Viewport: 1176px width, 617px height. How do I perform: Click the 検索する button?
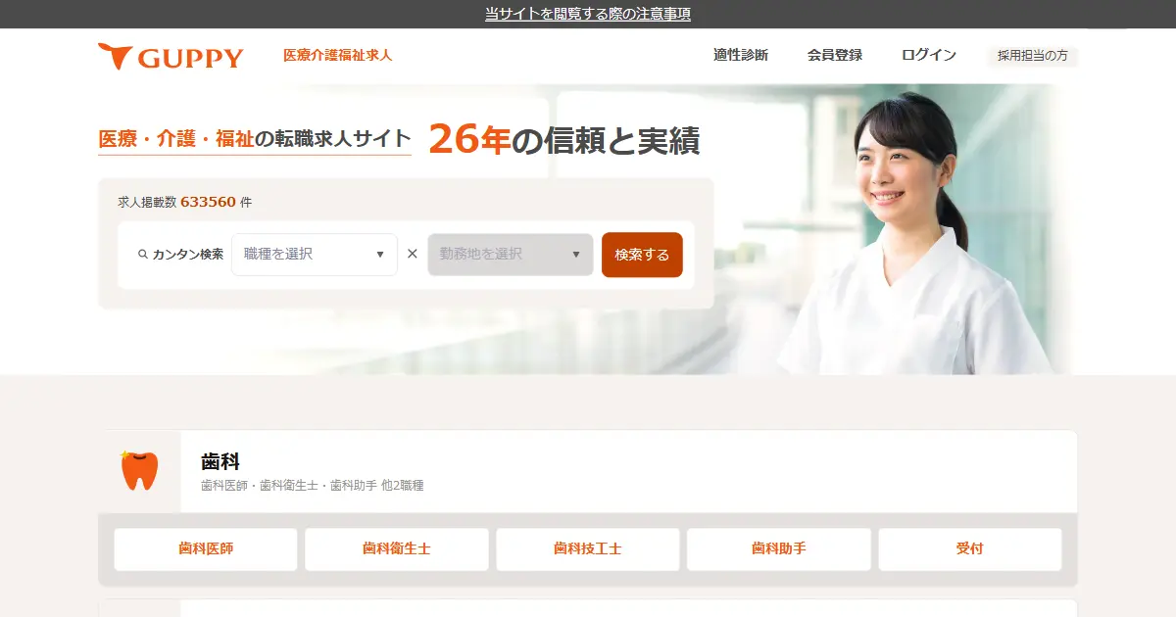coord(642,255)
